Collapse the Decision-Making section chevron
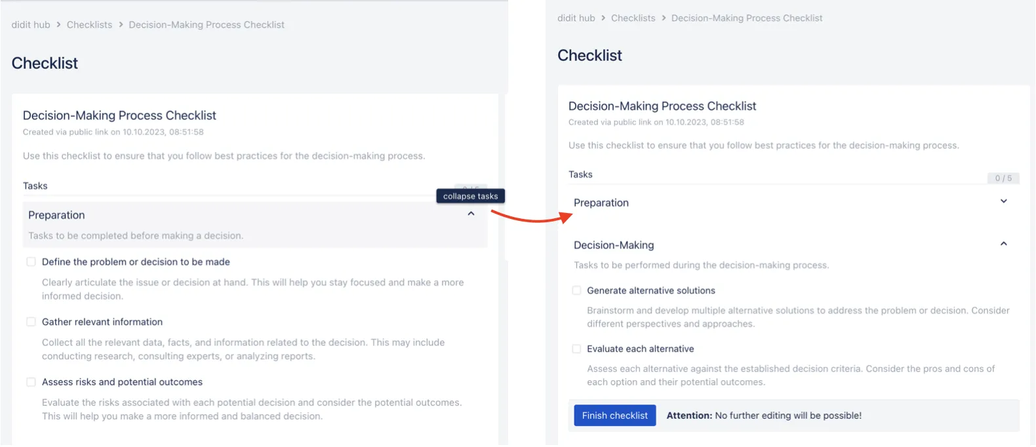Viewport: 1036px width, 447px height. coord(1003,244)
